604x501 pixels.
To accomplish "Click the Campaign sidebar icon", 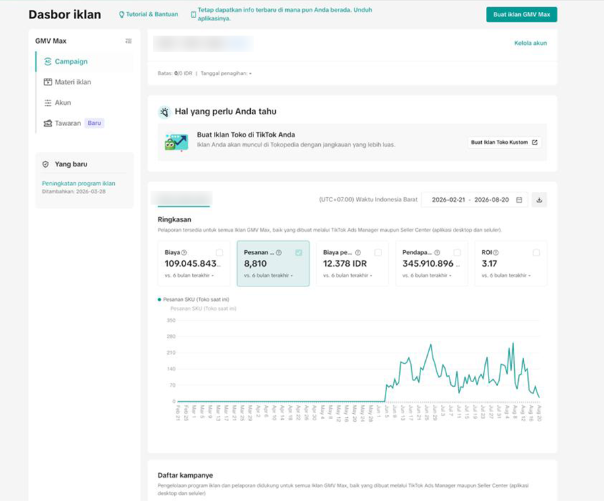I will (x=48, y=61).
